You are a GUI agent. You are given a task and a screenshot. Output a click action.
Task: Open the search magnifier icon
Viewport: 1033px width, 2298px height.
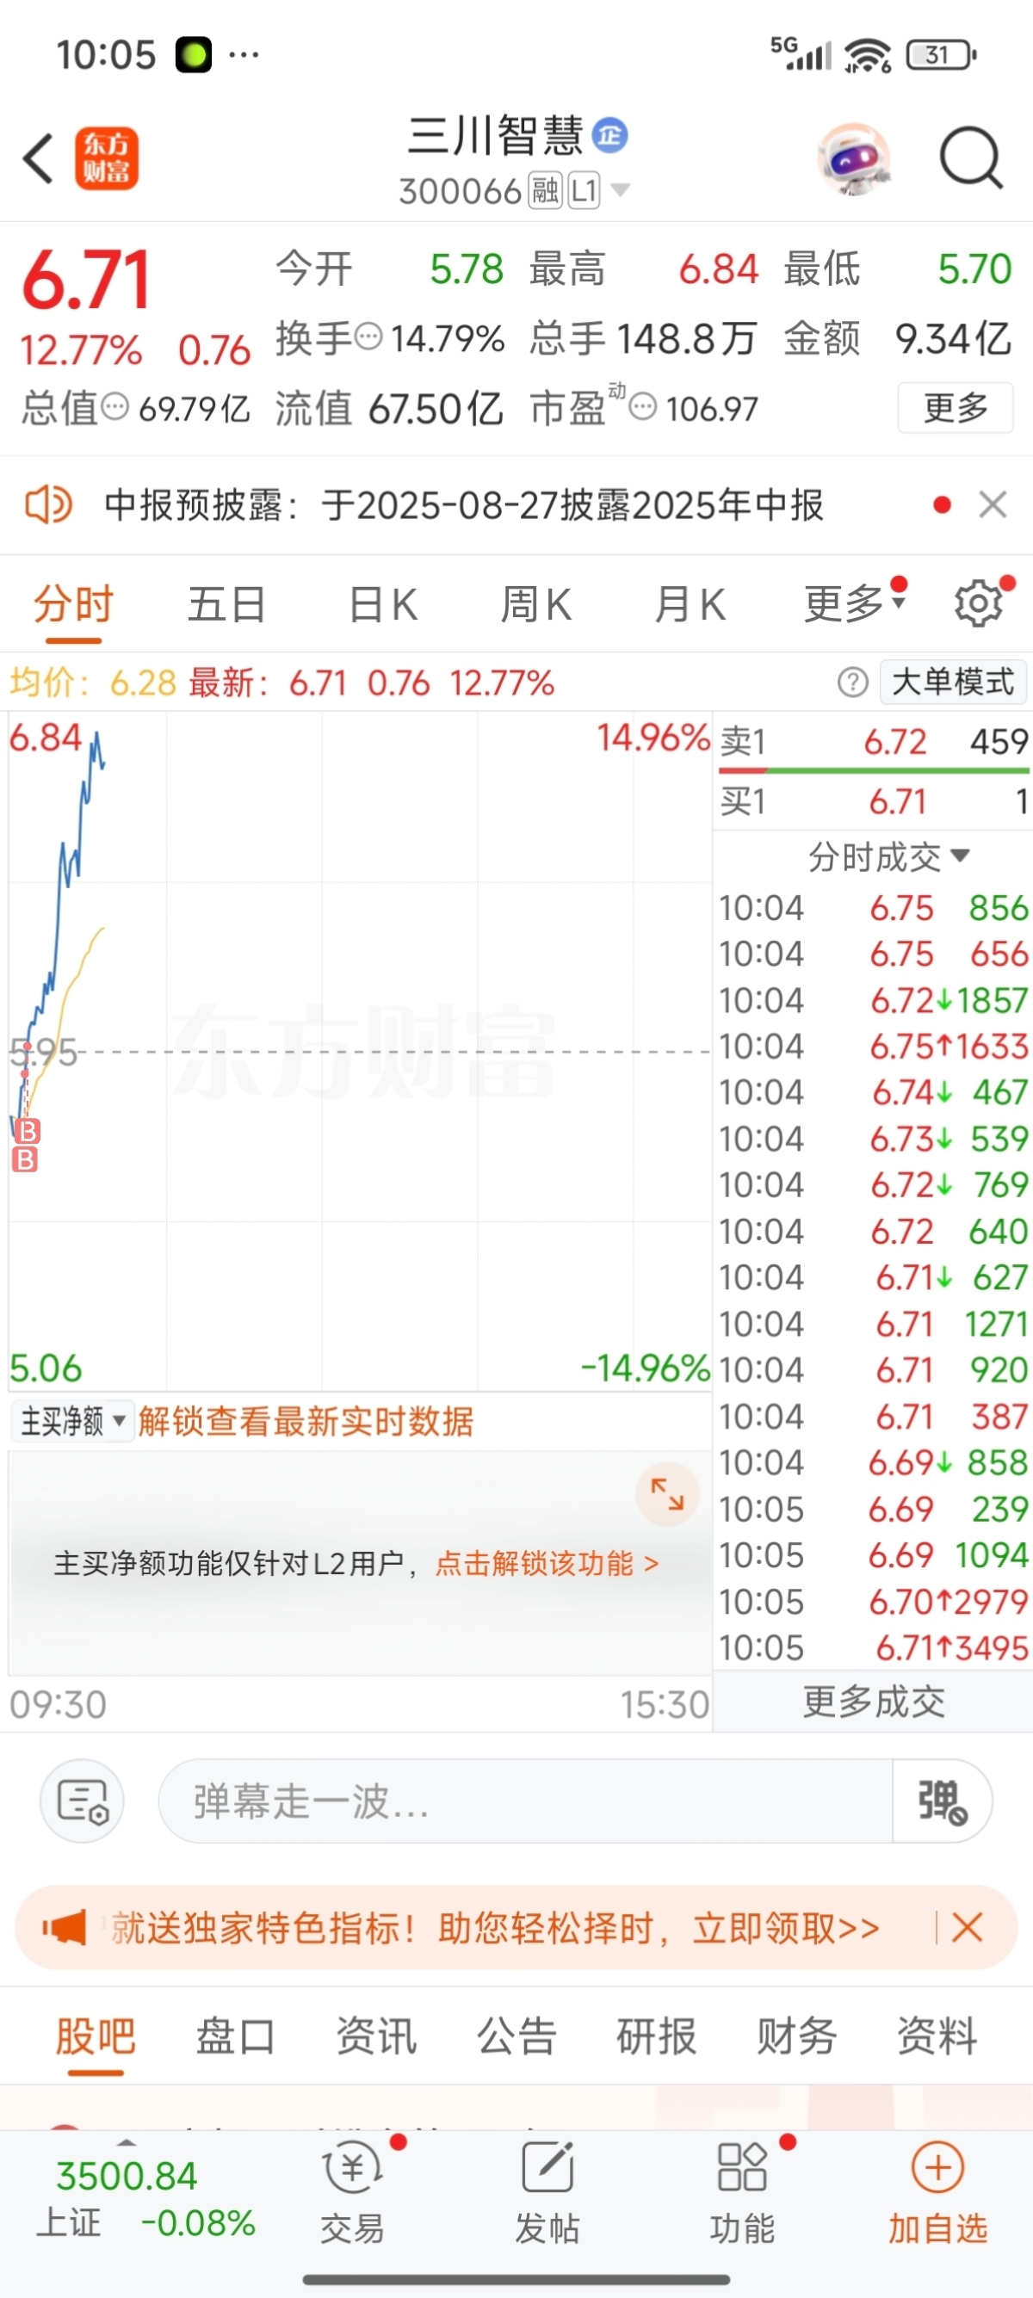[971, 157]
